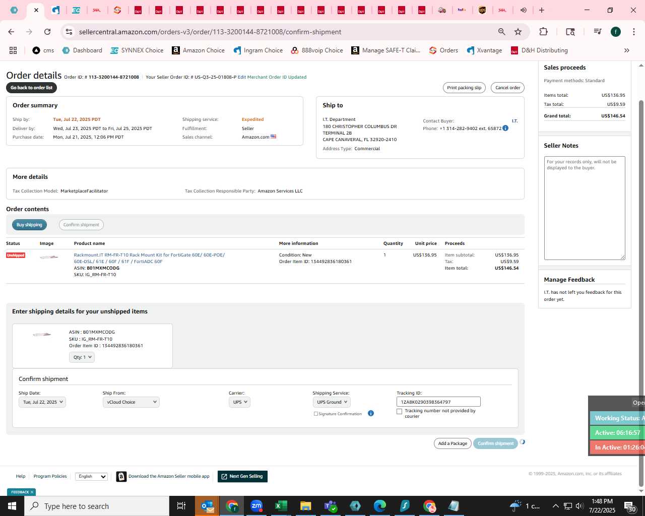Open Program Policies footer link
Viewport: 645px width, 516px height.
(50, 476)
